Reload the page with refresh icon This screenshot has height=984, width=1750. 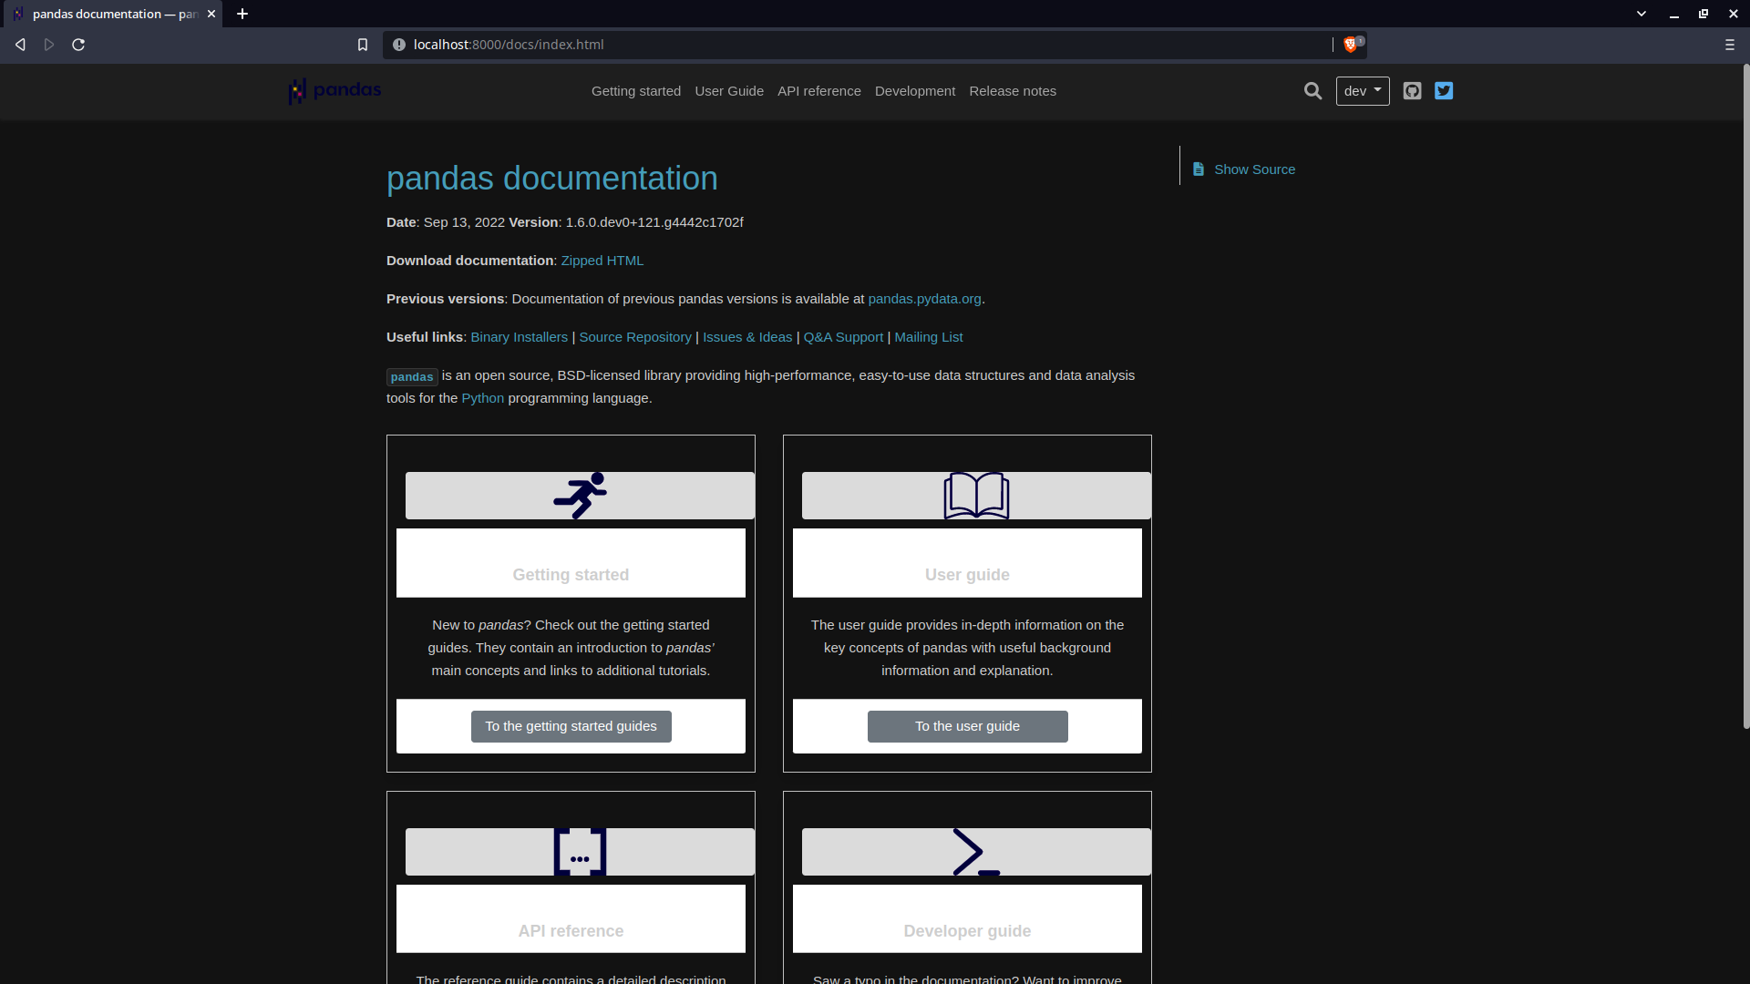point(78,45)
